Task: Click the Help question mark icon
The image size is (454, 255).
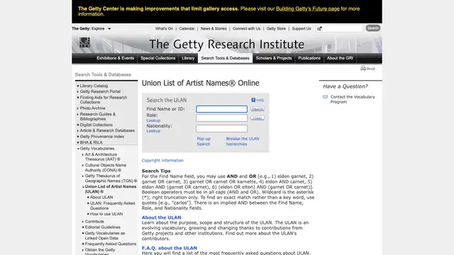Action: (x=253, y=100)
